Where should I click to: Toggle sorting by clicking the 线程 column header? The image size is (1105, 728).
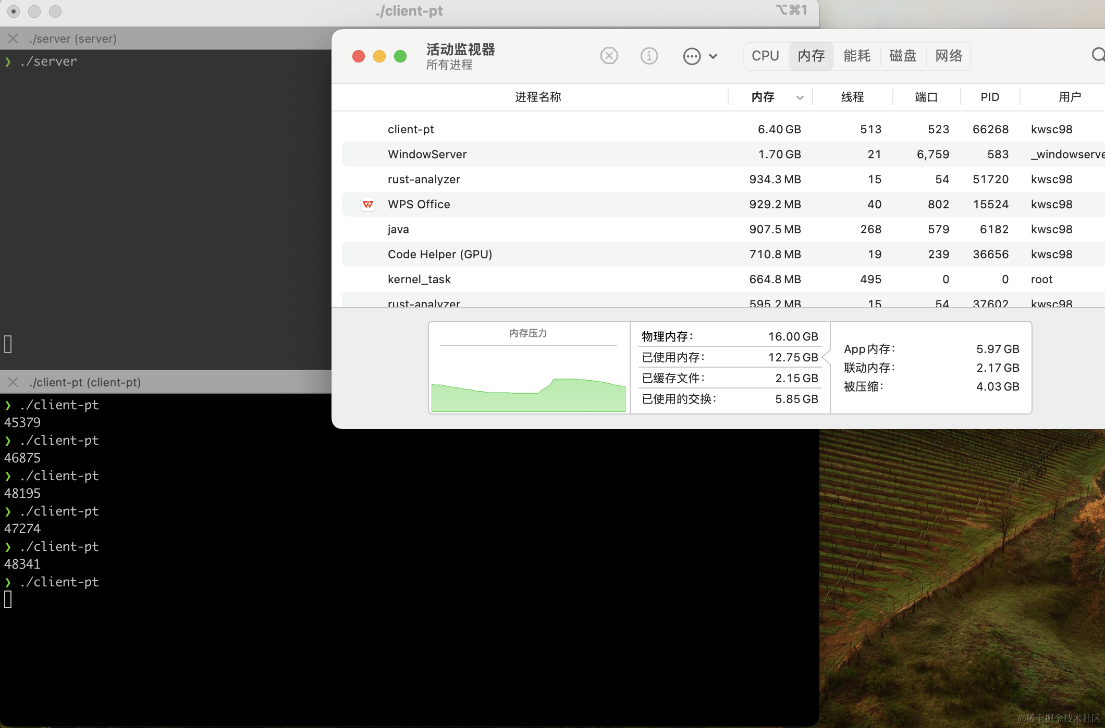tap(853, 97)
